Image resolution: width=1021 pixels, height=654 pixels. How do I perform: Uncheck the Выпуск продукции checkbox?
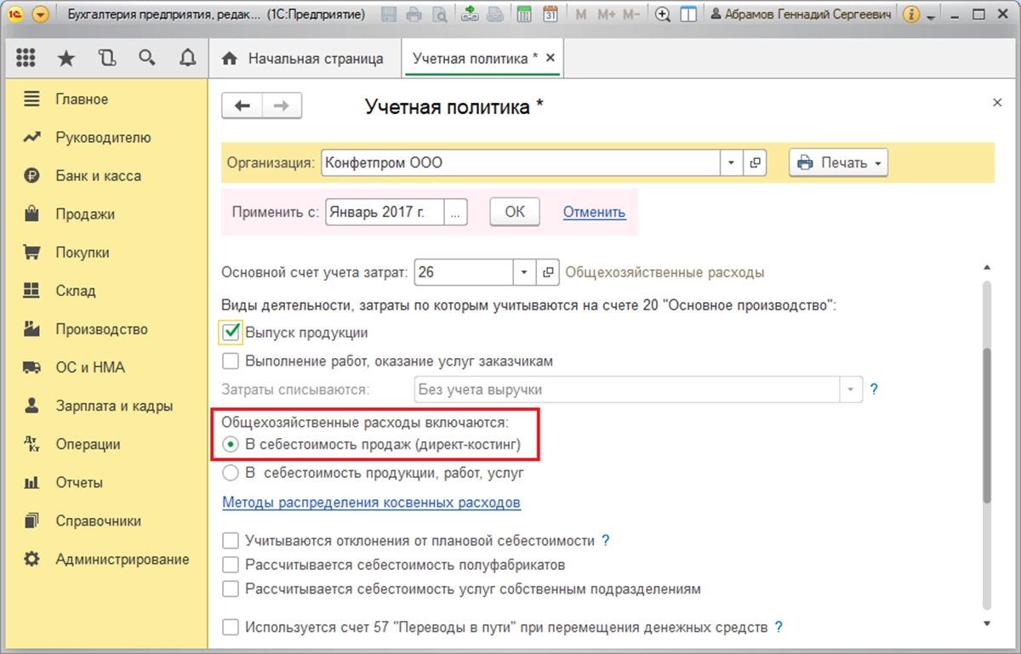tap(230, 332)
